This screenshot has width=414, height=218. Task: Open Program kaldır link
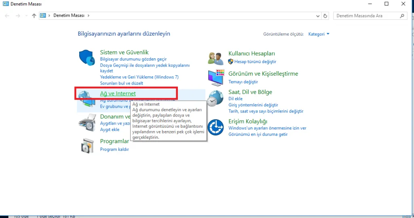[x=114, y=149]
